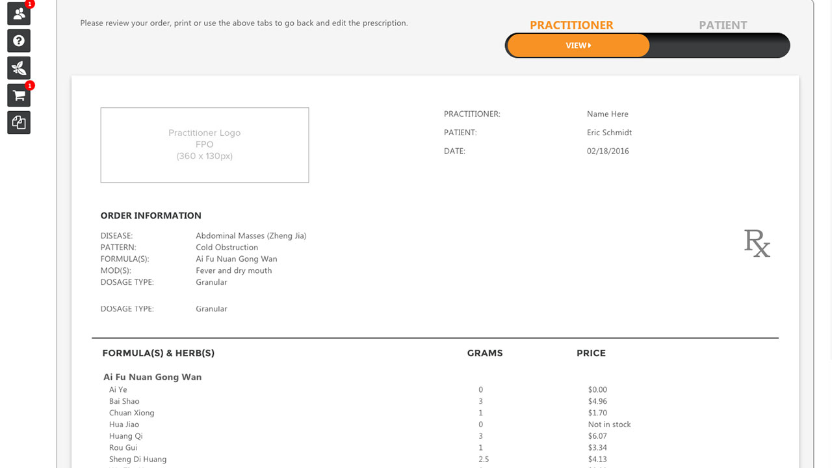Image resolution: width=832 pixels, height=468 pixels.
Task: Click the red badge on cart icon
Action: [30, 85]
